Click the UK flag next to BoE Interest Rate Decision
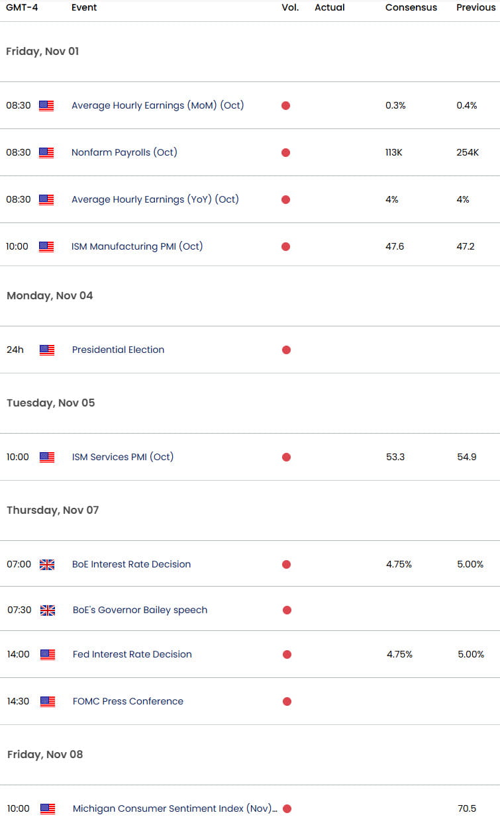The width and height of the screenshot is (500, 821). [x=47, y=564]
